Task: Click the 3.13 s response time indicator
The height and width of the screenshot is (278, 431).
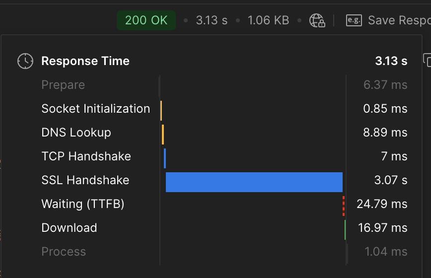Action: (212, 20)
